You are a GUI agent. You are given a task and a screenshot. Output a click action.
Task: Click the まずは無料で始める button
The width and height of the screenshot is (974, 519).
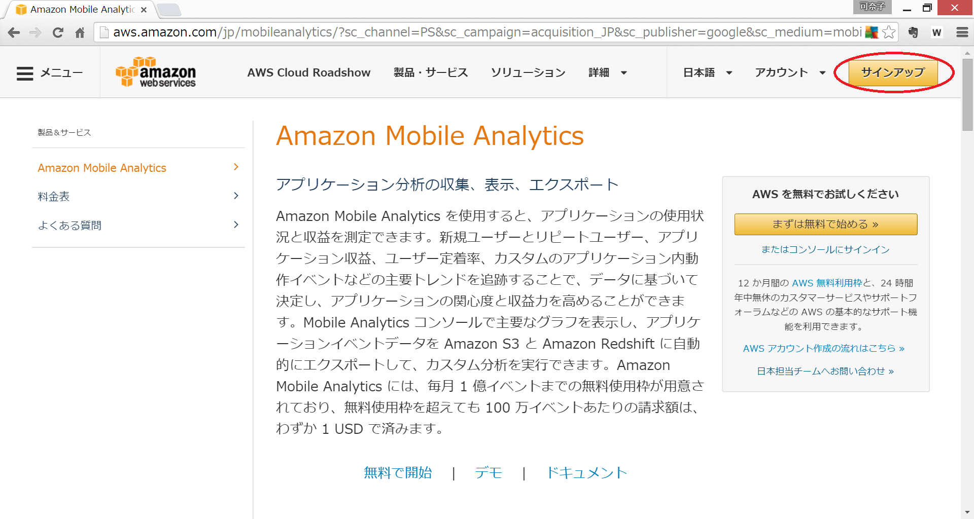pyautogui.click(x=825, y=224)
